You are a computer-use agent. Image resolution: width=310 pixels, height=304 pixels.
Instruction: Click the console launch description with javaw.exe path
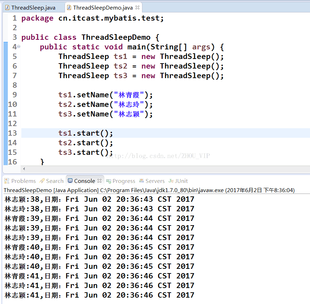(149, 190)
